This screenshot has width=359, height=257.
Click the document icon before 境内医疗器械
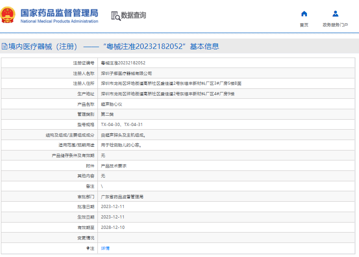[5, 46]
